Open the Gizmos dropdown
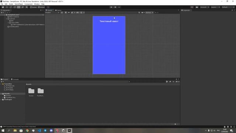The height and width of the screenshot is (133, 236). coord(149,13)
